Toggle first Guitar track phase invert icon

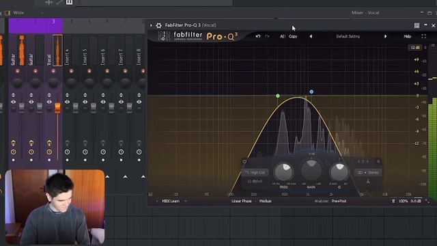pyautogui.click(x=14, y=95)
